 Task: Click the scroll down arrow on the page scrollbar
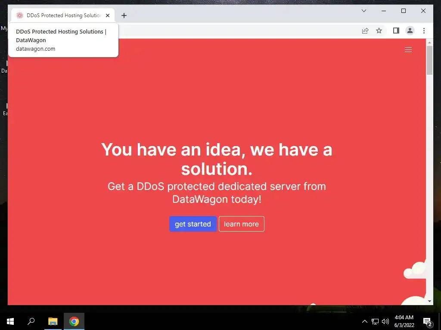point(429,301)
